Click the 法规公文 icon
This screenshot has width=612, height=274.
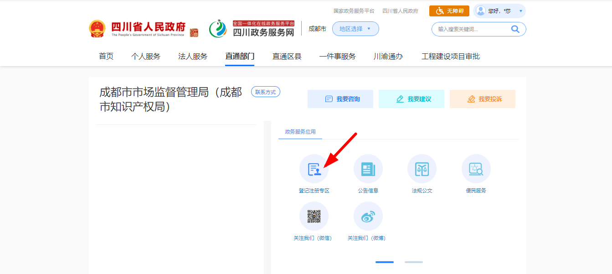(x=422, y=169)
